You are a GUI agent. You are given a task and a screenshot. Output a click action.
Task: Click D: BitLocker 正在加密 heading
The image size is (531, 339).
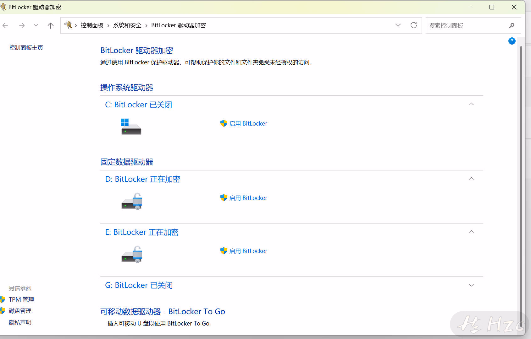pyautogui.click(x=142, y=179)
